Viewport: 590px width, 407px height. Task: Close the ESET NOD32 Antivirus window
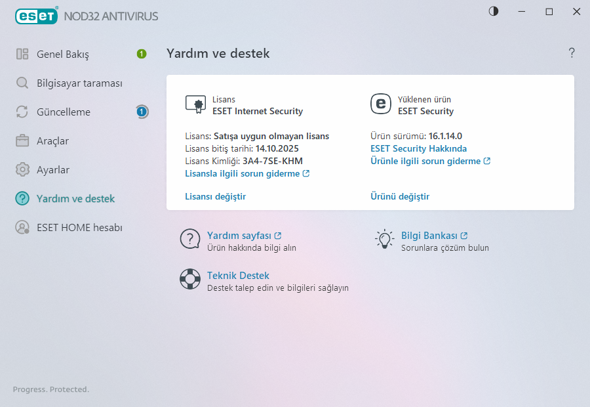pos(576,12)
